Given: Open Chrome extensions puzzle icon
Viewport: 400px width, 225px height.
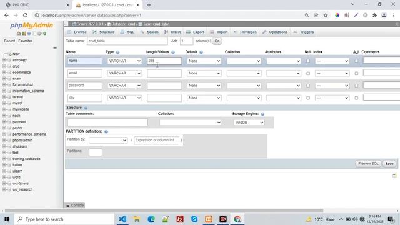Looking at the screenshot, I should tap(374, 15).
